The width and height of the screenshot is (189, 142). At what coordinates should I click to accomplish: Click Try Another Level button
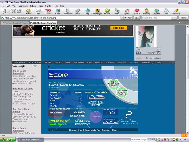pos(113,84)
